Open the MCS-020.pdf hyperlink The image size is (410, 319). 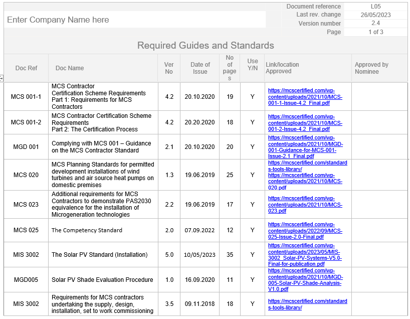click(305, 182)
